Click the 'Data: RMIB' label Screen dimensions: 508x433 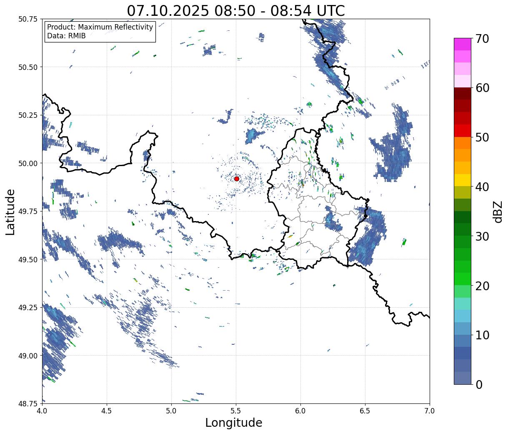66,36
